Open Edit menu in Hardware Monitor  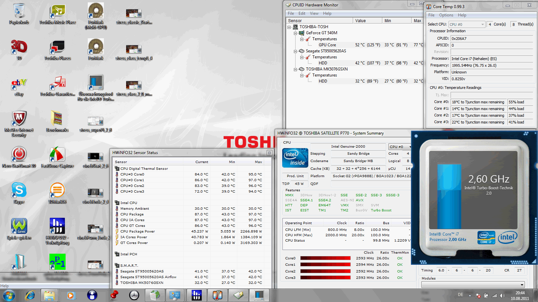click(302, 13)
